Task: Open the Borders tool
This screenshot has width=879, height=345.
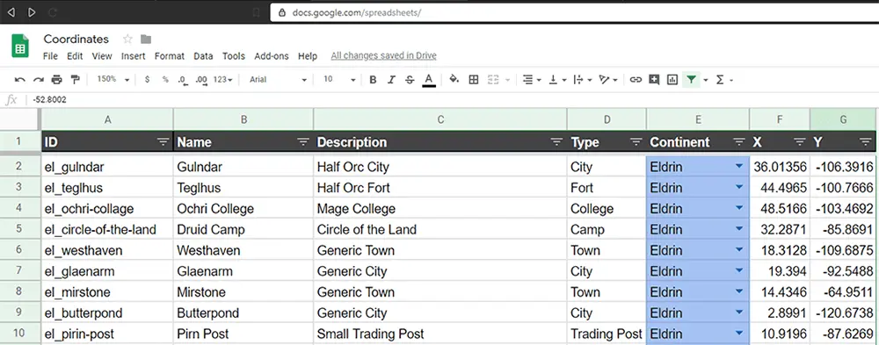Action: pos(474,80)
